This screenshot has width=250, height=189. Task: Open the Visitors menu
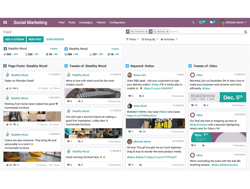tap(101, 22)
